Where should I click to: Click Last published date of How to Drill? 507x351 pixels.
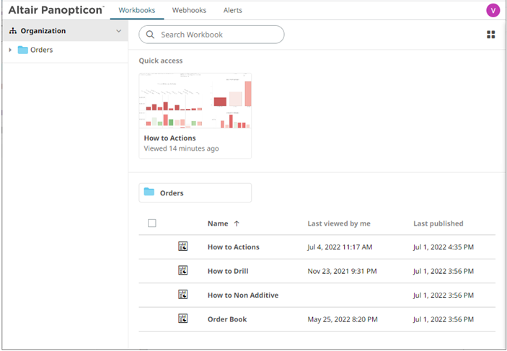point(444,271)
